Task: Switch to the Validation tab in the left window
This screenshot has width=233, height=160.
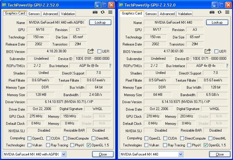Action: coord(68,14)
